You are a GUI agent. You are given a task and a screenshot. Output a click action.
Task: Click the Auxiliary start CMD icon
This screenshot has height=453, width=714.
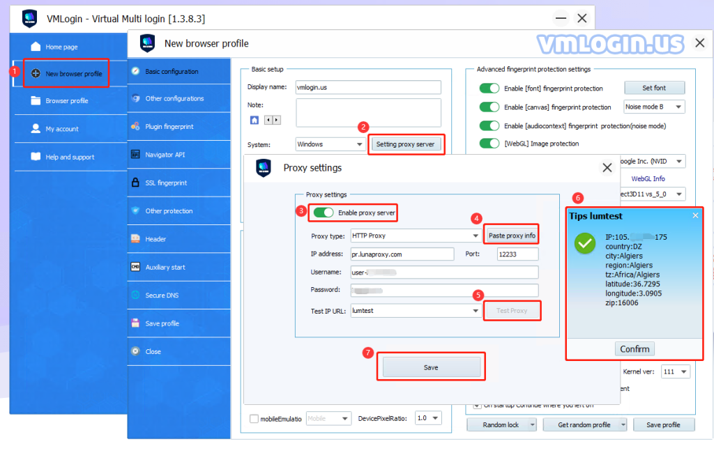tap(135, 267)
